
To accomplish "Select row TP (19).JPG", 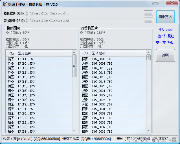I will pos(39,104).
